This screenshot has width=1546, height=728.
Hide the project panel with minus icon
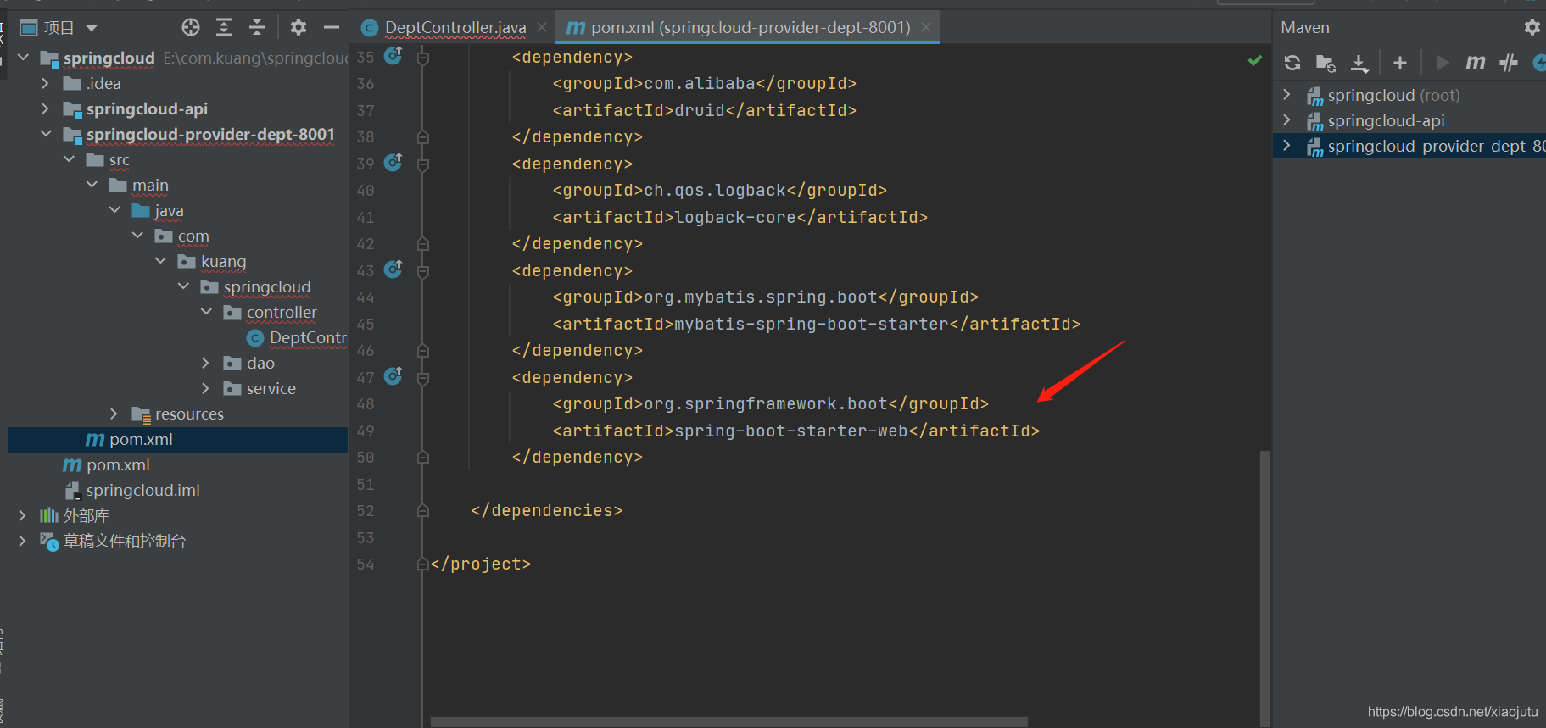pos(332,27)
